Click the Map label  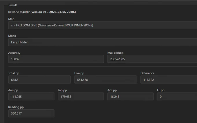point(11,19)
